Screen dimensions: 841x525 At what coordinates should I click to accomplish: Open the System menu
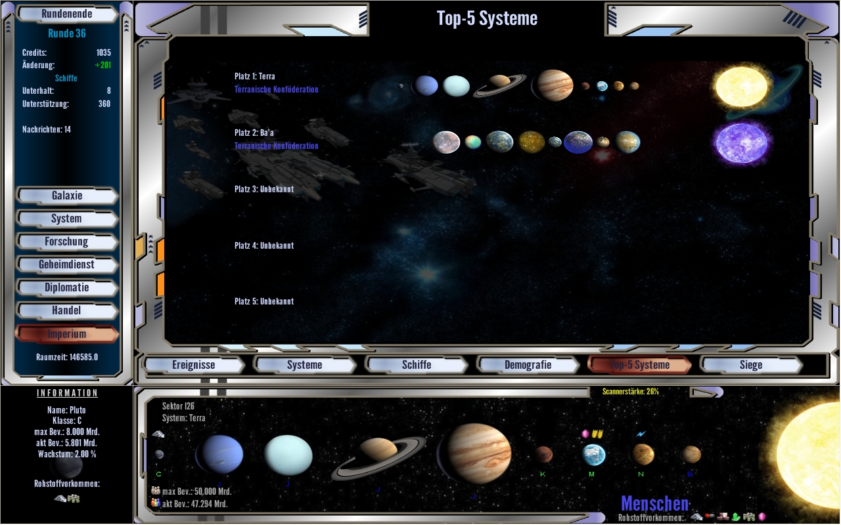click(x=66, y=219)
